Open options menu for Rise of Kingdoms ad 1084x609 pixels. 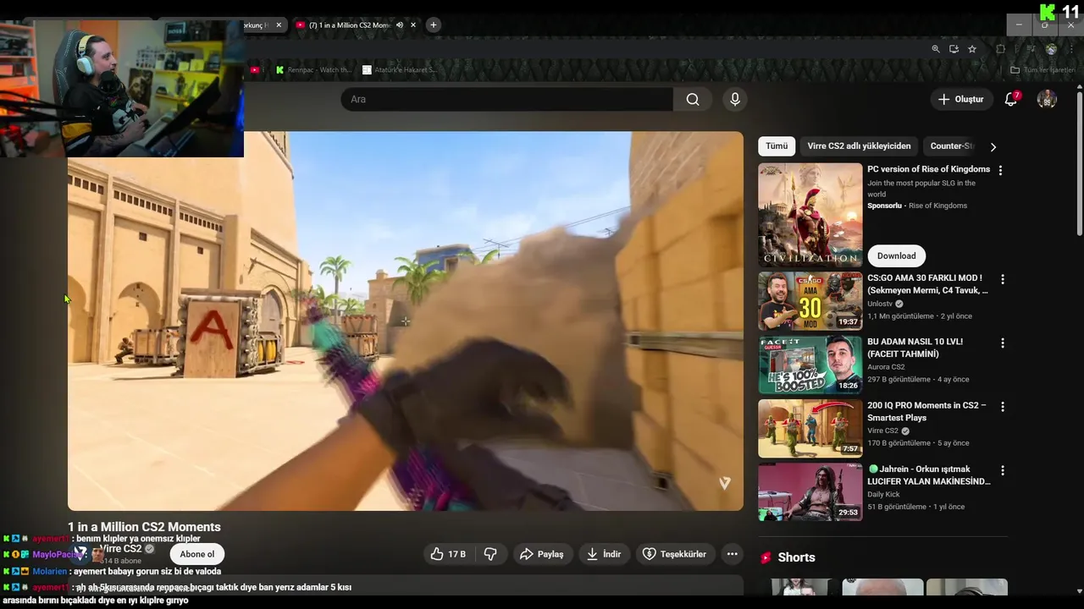1000,170
